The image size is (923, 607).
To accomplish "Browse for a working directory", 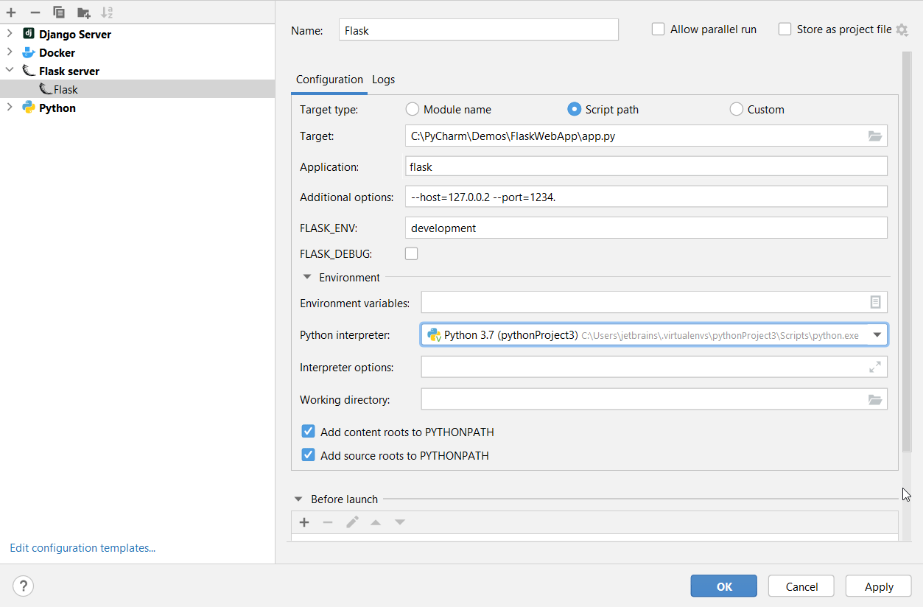I will tap(875, 399).
